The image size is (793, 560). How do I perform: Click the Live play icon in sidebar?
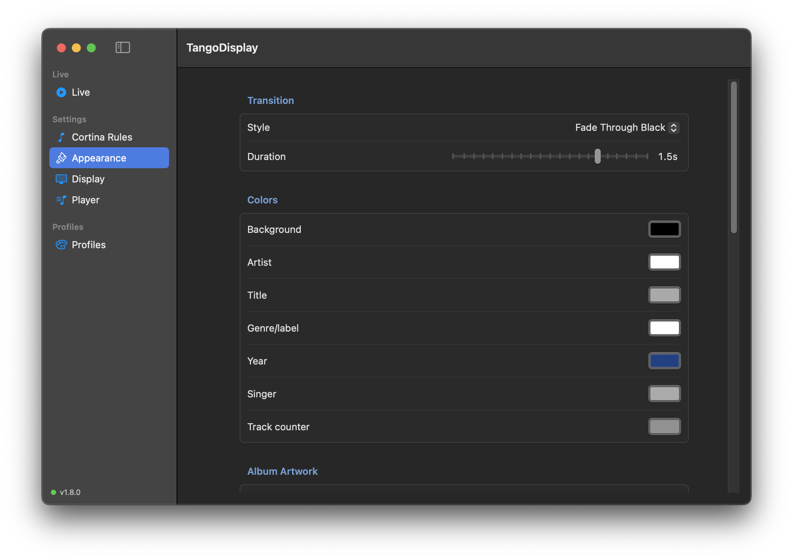(61, 92)
